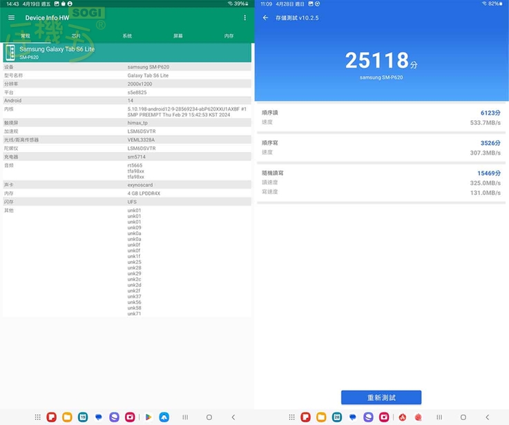The image size is (509, 425).
Task: Tap the exynoscard sound card value
Action: click(140, 185)
